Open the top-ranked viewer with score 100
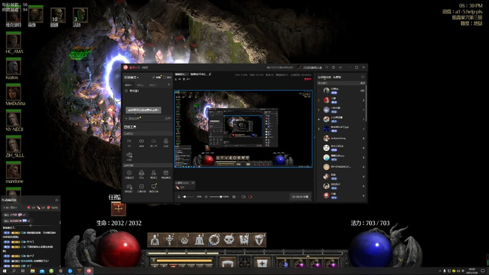 coord(342,91)
